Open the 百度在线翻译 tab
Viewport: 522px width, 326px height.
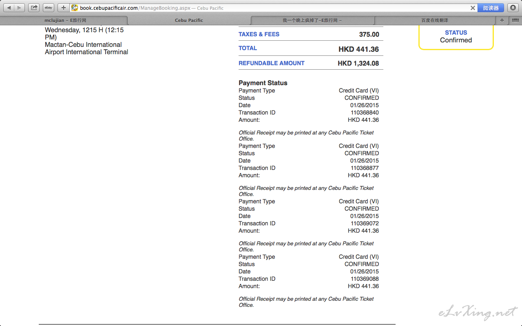pos(435,20)
